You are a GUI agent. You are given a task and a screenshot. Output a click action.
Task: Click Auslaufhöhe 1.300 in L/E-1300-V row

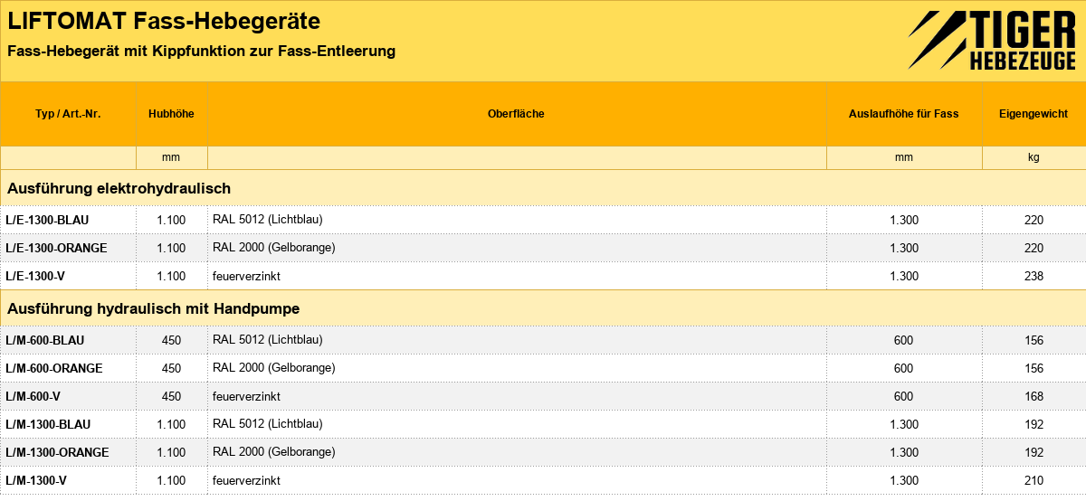[903, 276]
